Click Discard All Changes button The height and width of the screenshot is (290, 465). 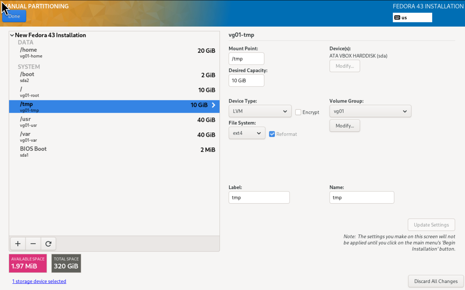pyautogui.click(x=436, y=281)
